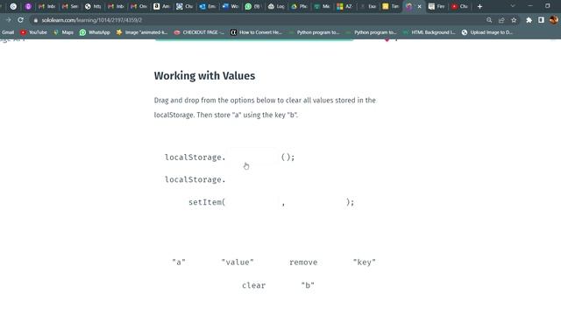Image resolution: width=561 pixels, height=315 pixels.
Task: Open the Upload Image to D... bookmark
Action: (487, 32)
